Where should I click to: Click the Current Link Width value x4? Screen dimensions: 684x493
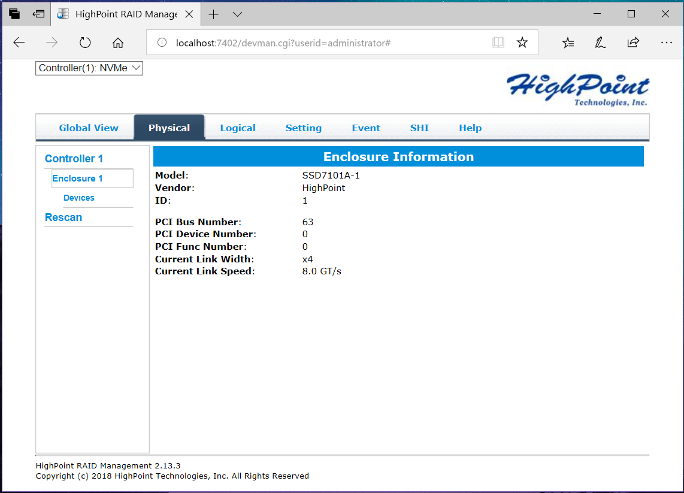pyautogui.click(x=307, y=259)
